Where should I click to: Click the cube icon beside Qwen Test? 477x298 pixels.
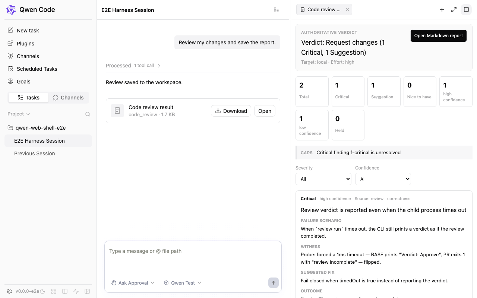coord(166,283)
